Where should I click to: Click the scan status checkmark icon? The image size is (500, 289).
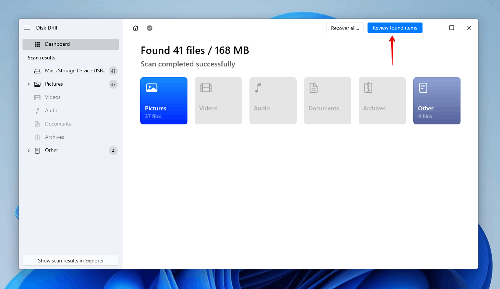click(149, 28)
